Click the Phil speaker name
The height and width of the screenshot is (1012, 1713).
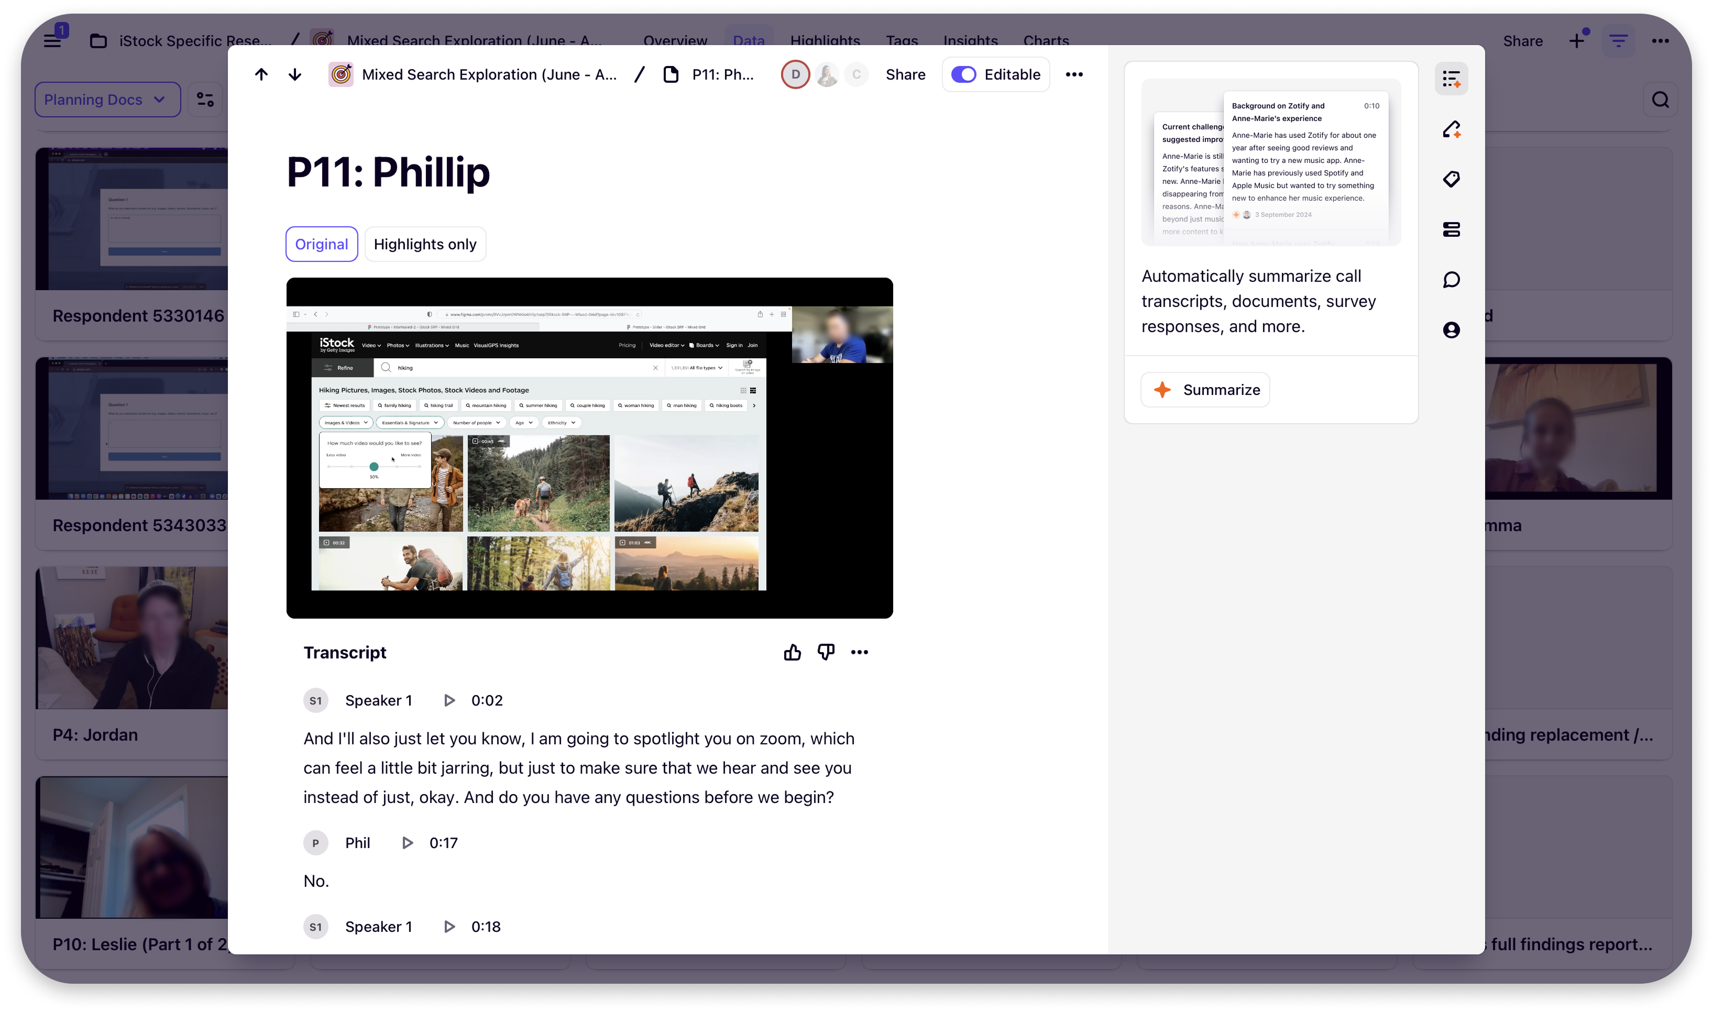tap(357, 843)
